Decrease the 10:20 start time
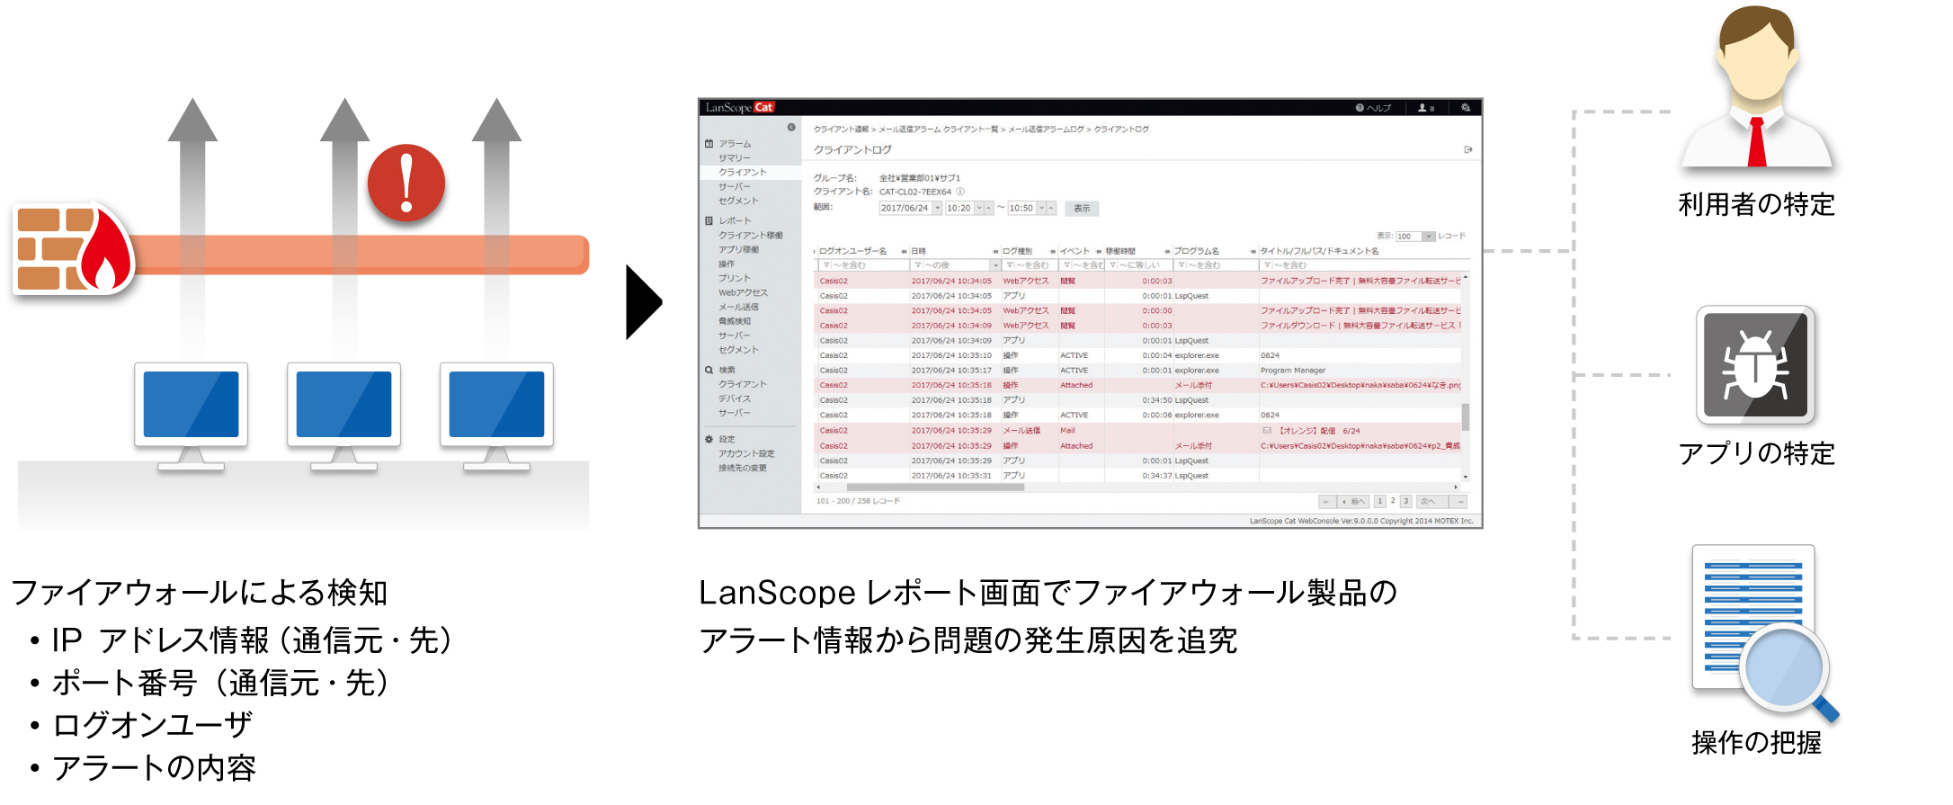Screen dimensions: 1953x805 tap(979, 208)
